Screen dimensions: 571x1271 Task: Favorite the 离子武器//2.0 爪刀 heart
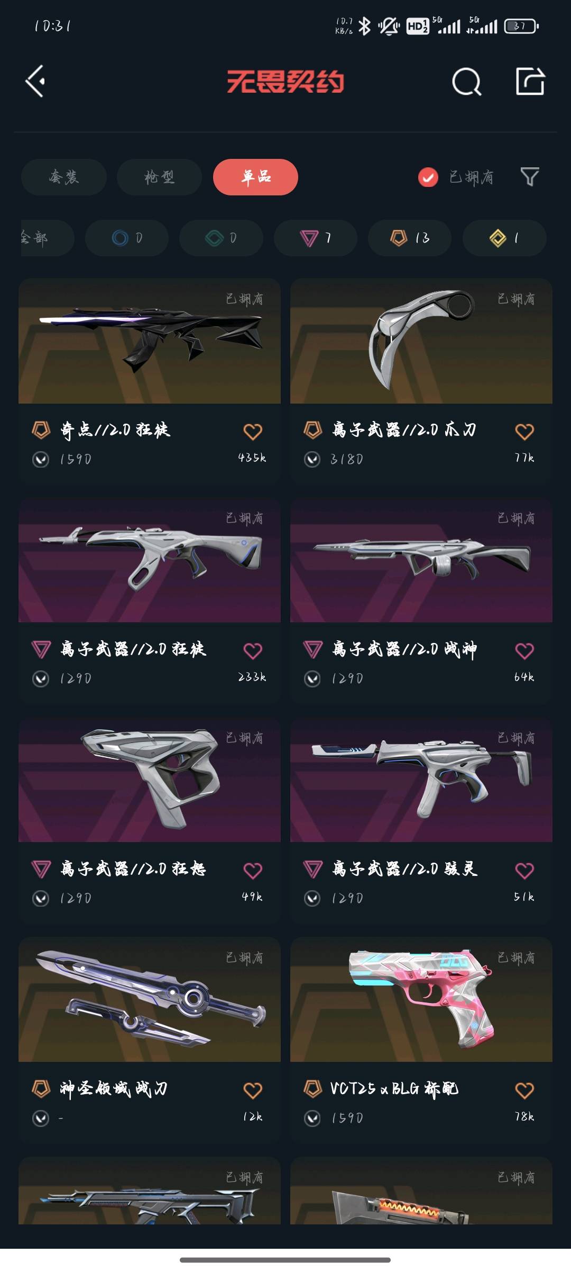pyautogui.click(x=524, y=432)
